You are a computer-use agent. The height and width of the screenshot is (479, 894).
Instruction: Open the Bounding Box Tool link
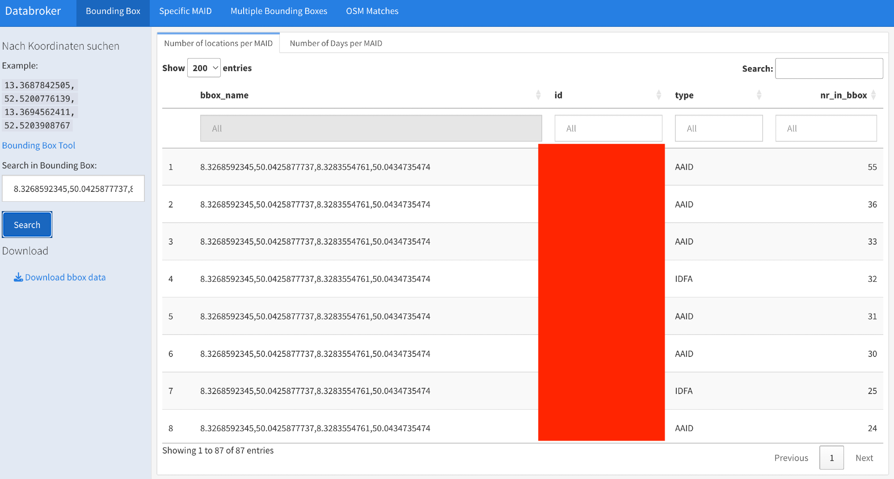point(38,145)
